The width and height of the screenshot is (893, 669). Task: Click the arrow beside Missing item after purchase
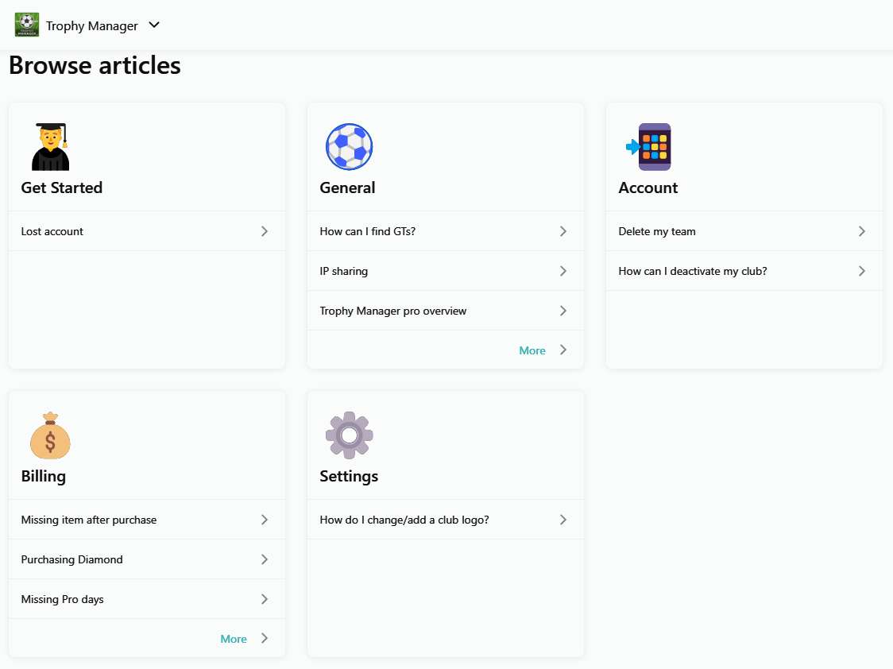pyautogui.click(x=265, y=520)
